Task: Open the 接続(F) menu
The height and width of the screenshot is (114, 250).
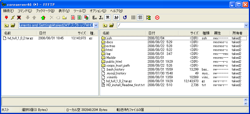Action: click(x=8, y=11)
